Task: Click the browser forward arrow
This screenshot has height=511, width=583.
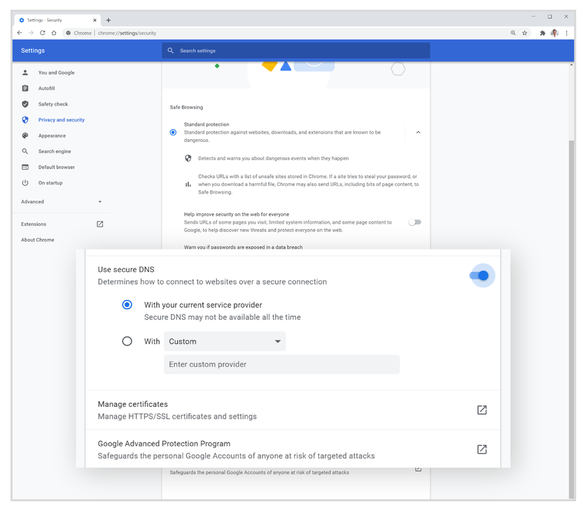Action: click(31, 33)
